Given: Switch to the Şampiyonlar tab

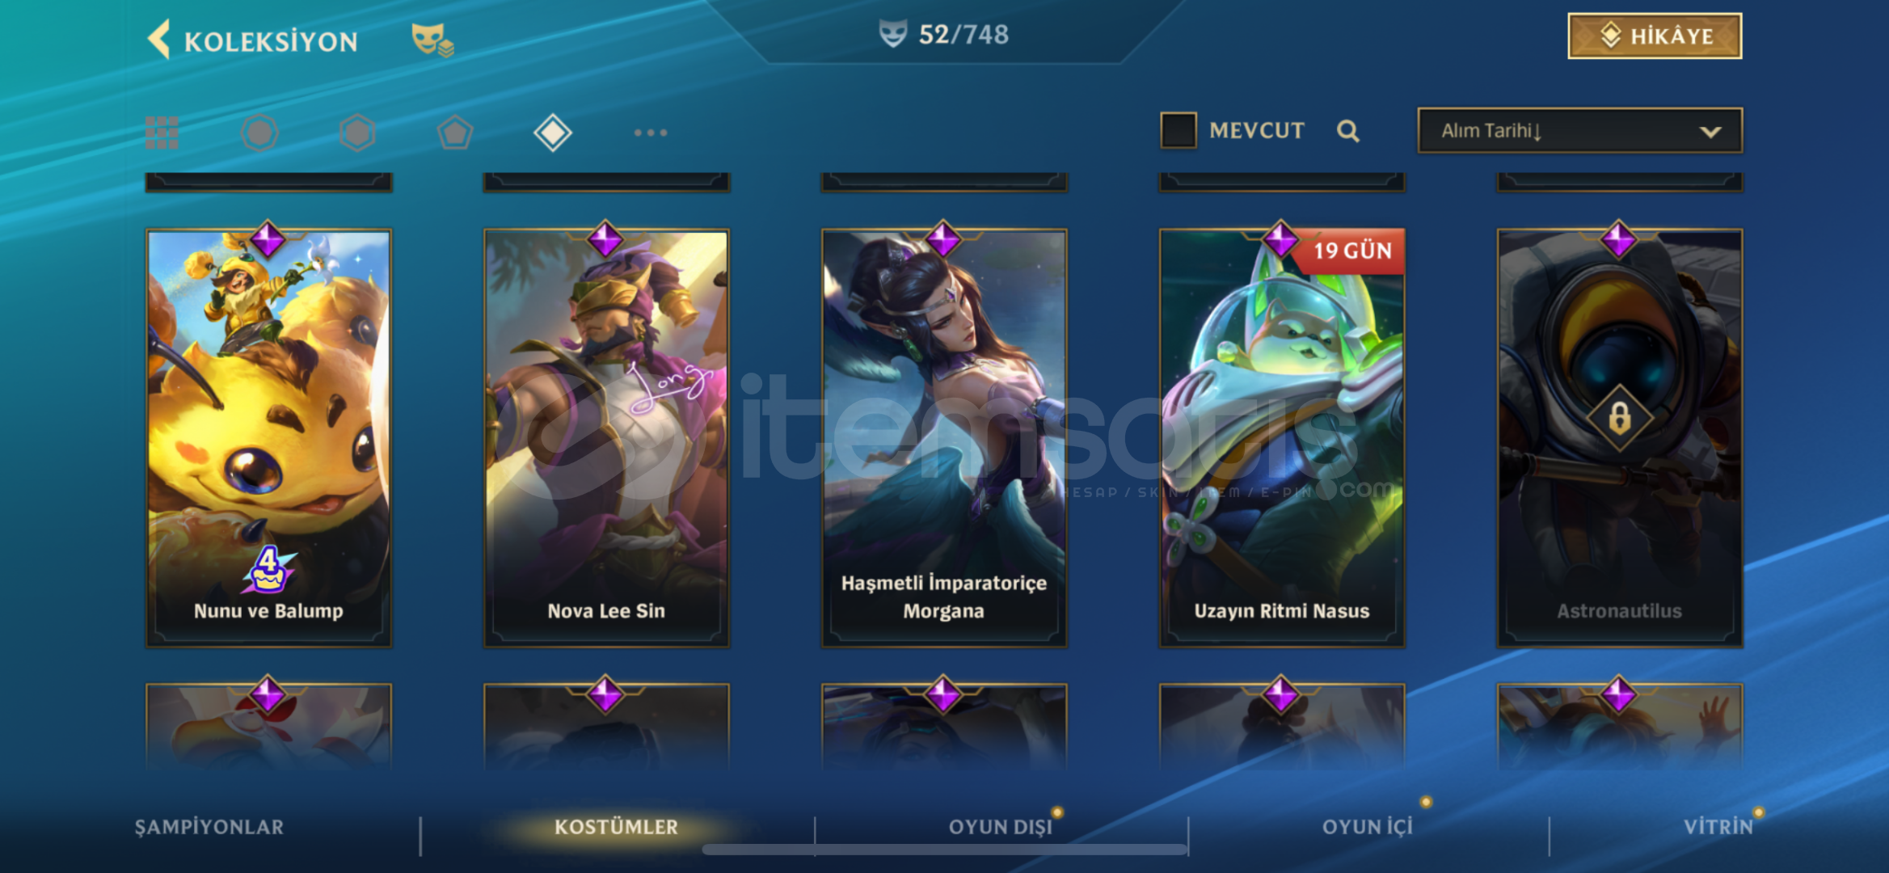Looking at the screenshot, I should coord(209,827).
